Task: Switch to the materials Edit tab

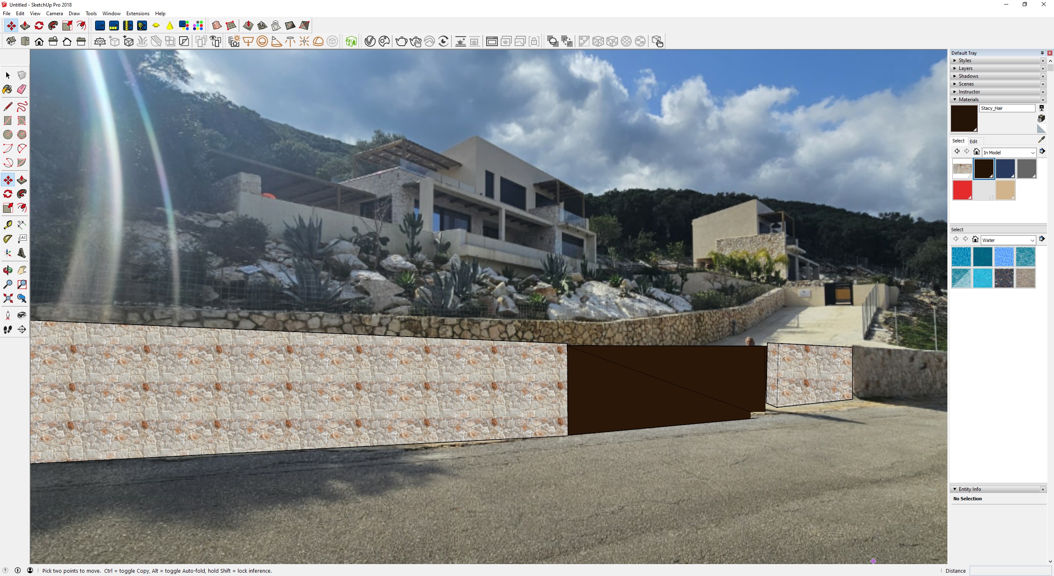Action: click(x=973, y=141)
